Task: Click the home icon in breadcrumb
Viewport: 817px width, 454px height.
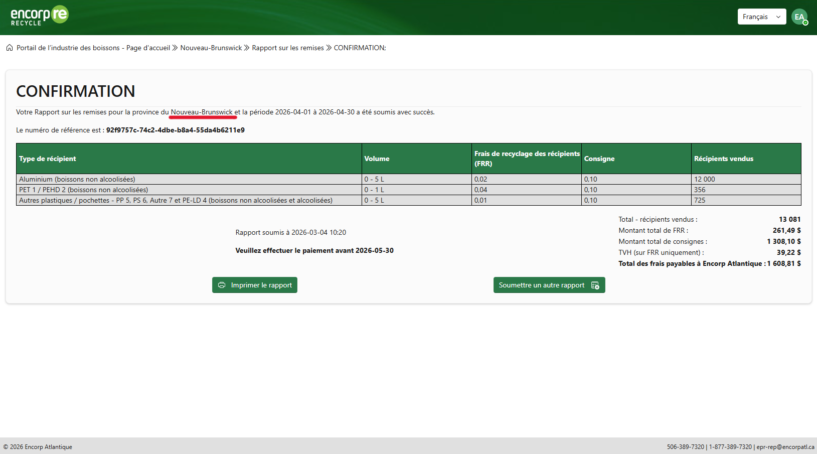Action: 10,48
